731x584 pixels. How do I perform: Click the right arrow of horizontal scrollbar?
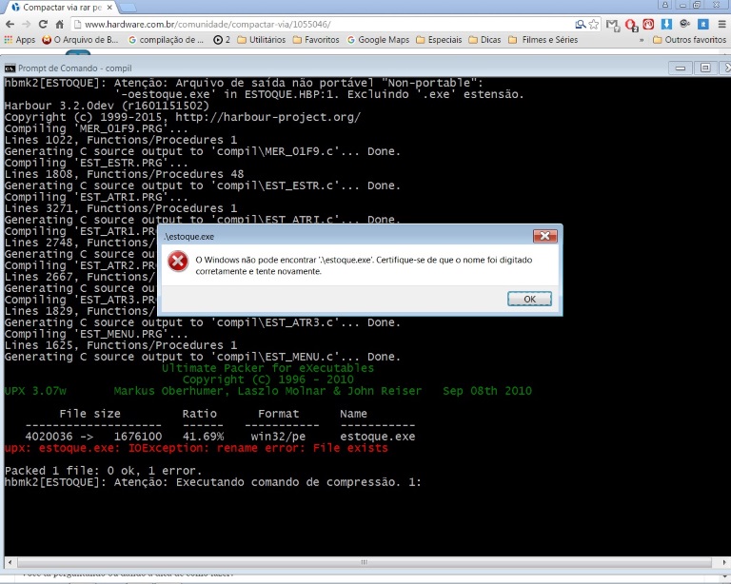[724, 562]
